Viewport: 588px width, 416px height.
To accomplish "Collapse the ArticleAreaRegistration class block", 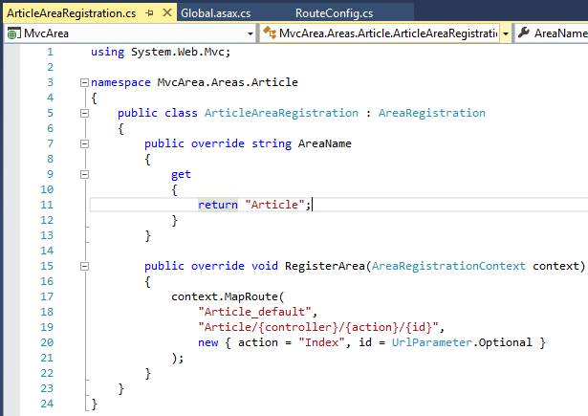I will tap(85, 113).
